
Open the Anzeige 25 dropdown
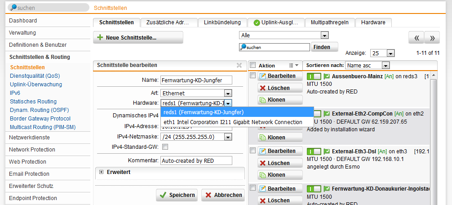click(382, 53)
